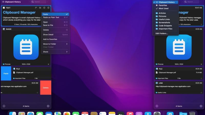Select the app icon image thumbnail in the left panel
The image size is (205, 115).
26,47
